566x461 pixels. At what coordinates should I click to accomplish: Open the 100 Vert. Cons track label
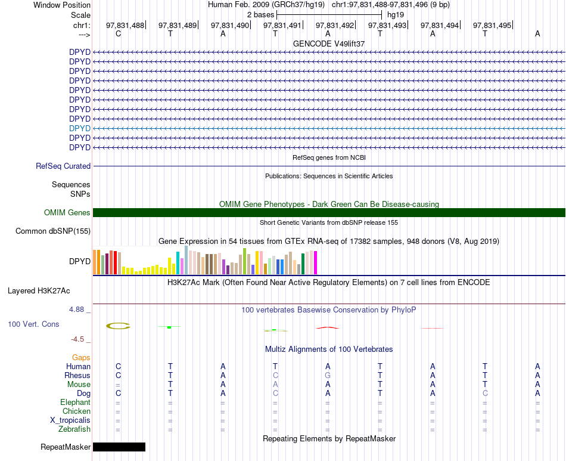coord(33,324)
